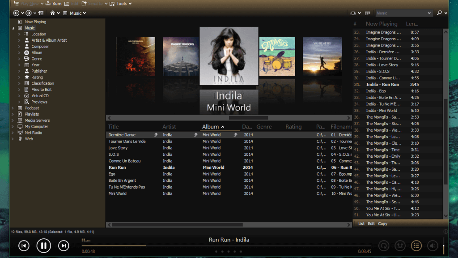Click the Burn toolbar button
This screenshot has width=458, height=258.
pyautogui.click(x=54, y=4)
